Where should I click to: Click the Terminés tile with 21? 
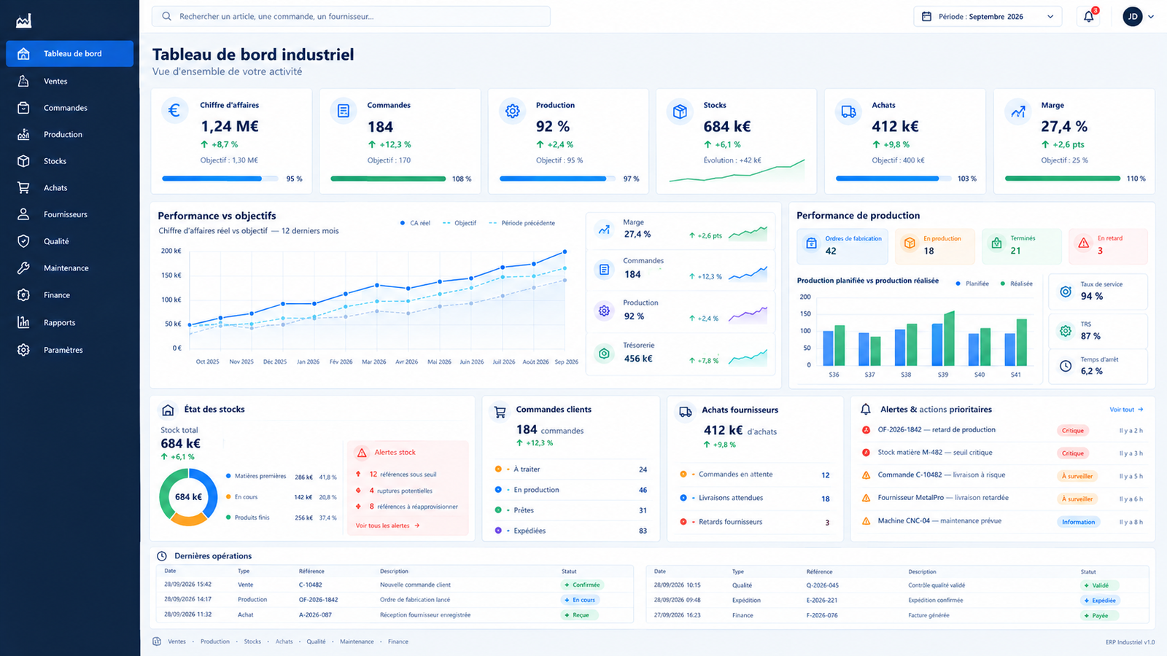(1022, 246)
